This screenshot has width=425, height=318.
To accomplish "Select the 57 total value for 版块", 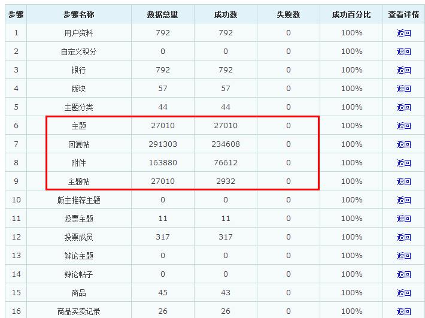I will [x=163, y=89].
